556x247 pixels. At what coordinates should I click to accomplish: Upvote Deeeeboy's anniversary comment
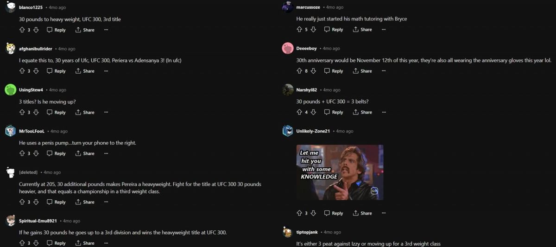click(299, 71)
